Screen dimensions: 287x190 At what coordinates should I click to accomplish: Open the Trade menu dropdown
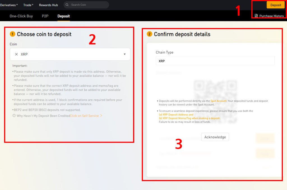point(28,5)
